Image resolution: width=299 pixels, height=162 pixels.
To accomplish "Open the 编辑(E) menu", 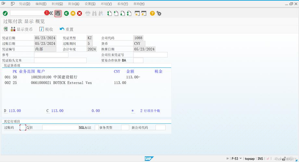I will pyautogui.click(x=41, y=4).
